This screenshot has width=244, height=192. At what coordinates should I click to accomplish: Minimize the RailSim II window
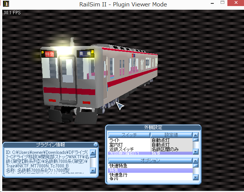(212, 3)
